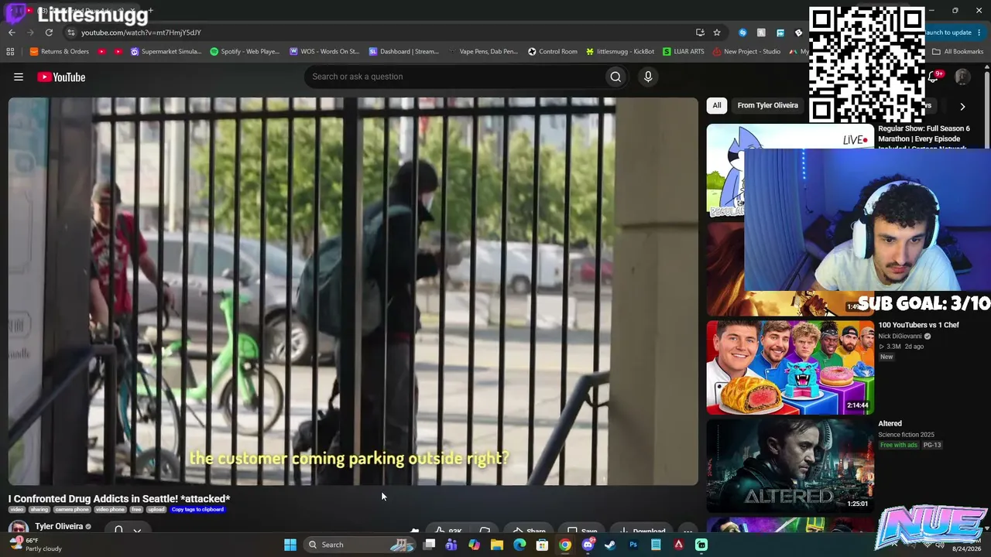Click the 'camera phone' tag chip
Image resolution: width=991 pixels, height=557 pixels.
point(71,509)
